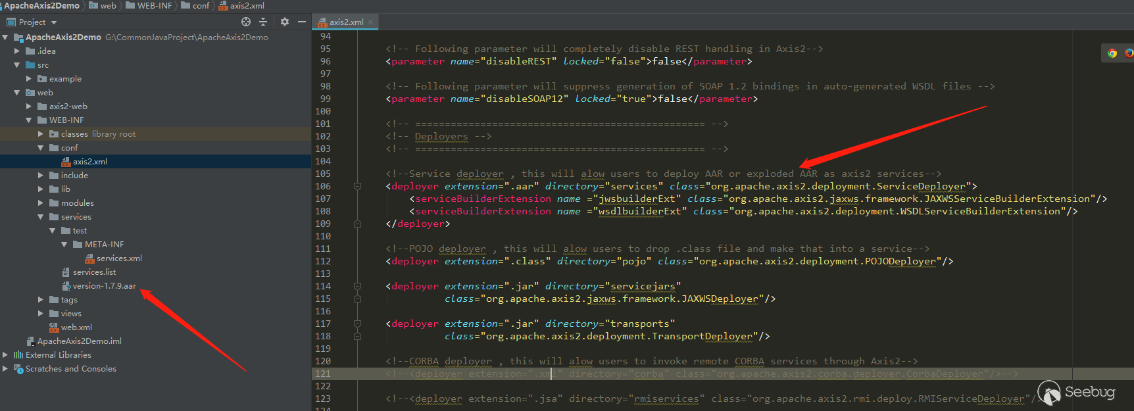
Task: Switch to the axis2.xml editor tab
Action: click(346, 22)
